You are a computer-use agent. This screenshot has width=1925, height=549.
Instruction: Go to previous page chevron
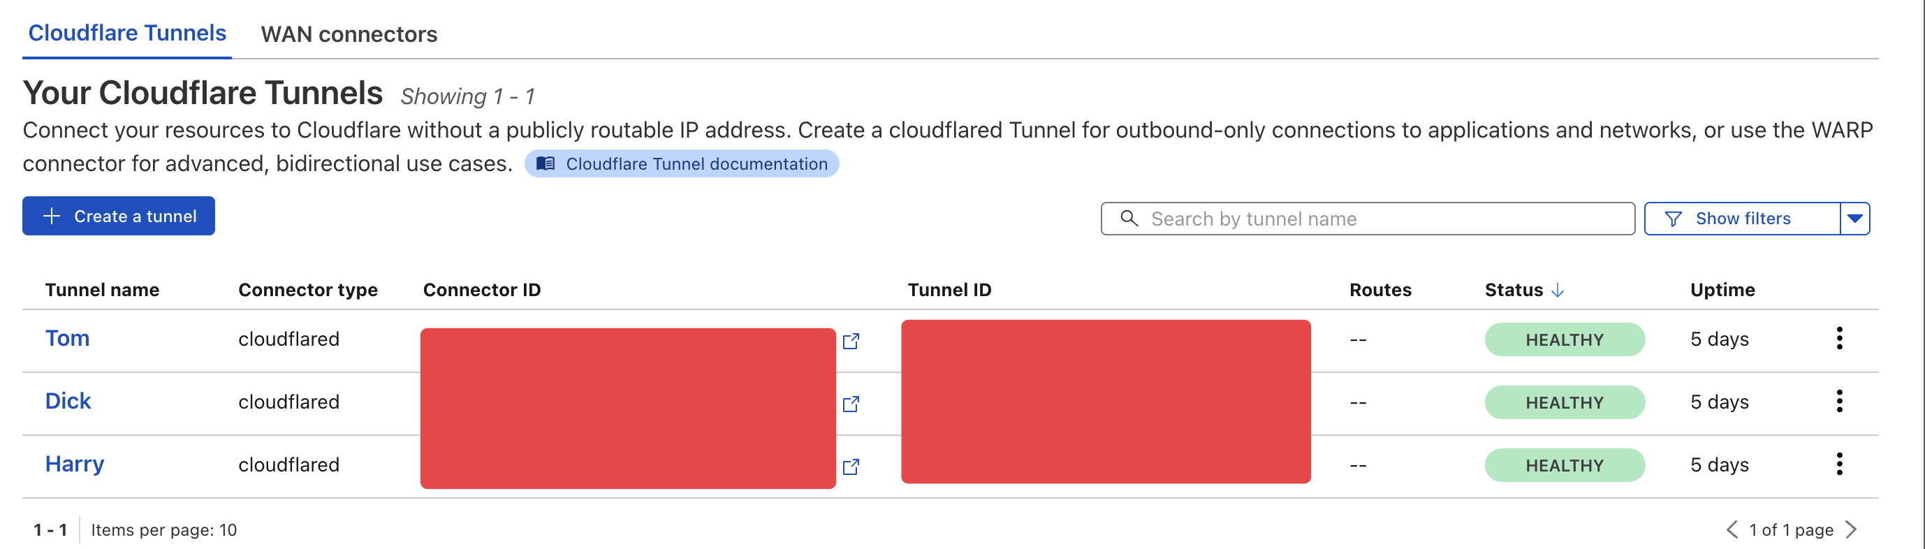(x=1732, y=529)
